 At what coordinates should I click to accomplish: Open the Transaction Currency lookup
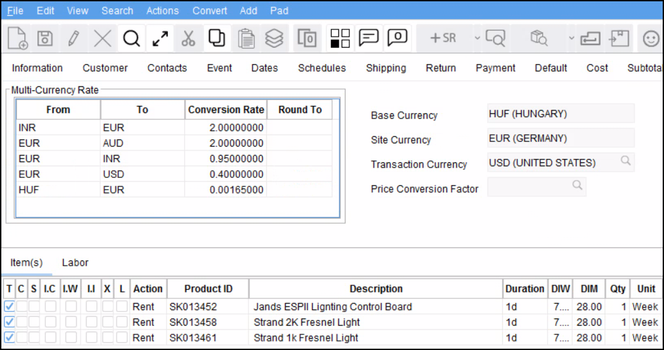[x=626, y=161]
